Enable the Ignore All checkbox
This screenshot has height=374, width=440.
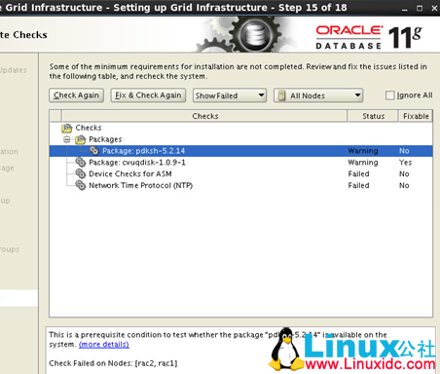tap(389, 95)
